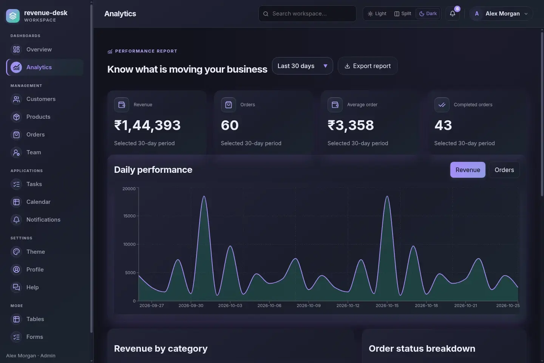Open Tables via its grid icon
Screen dimensions: 544x363
[x=16, y=319]
